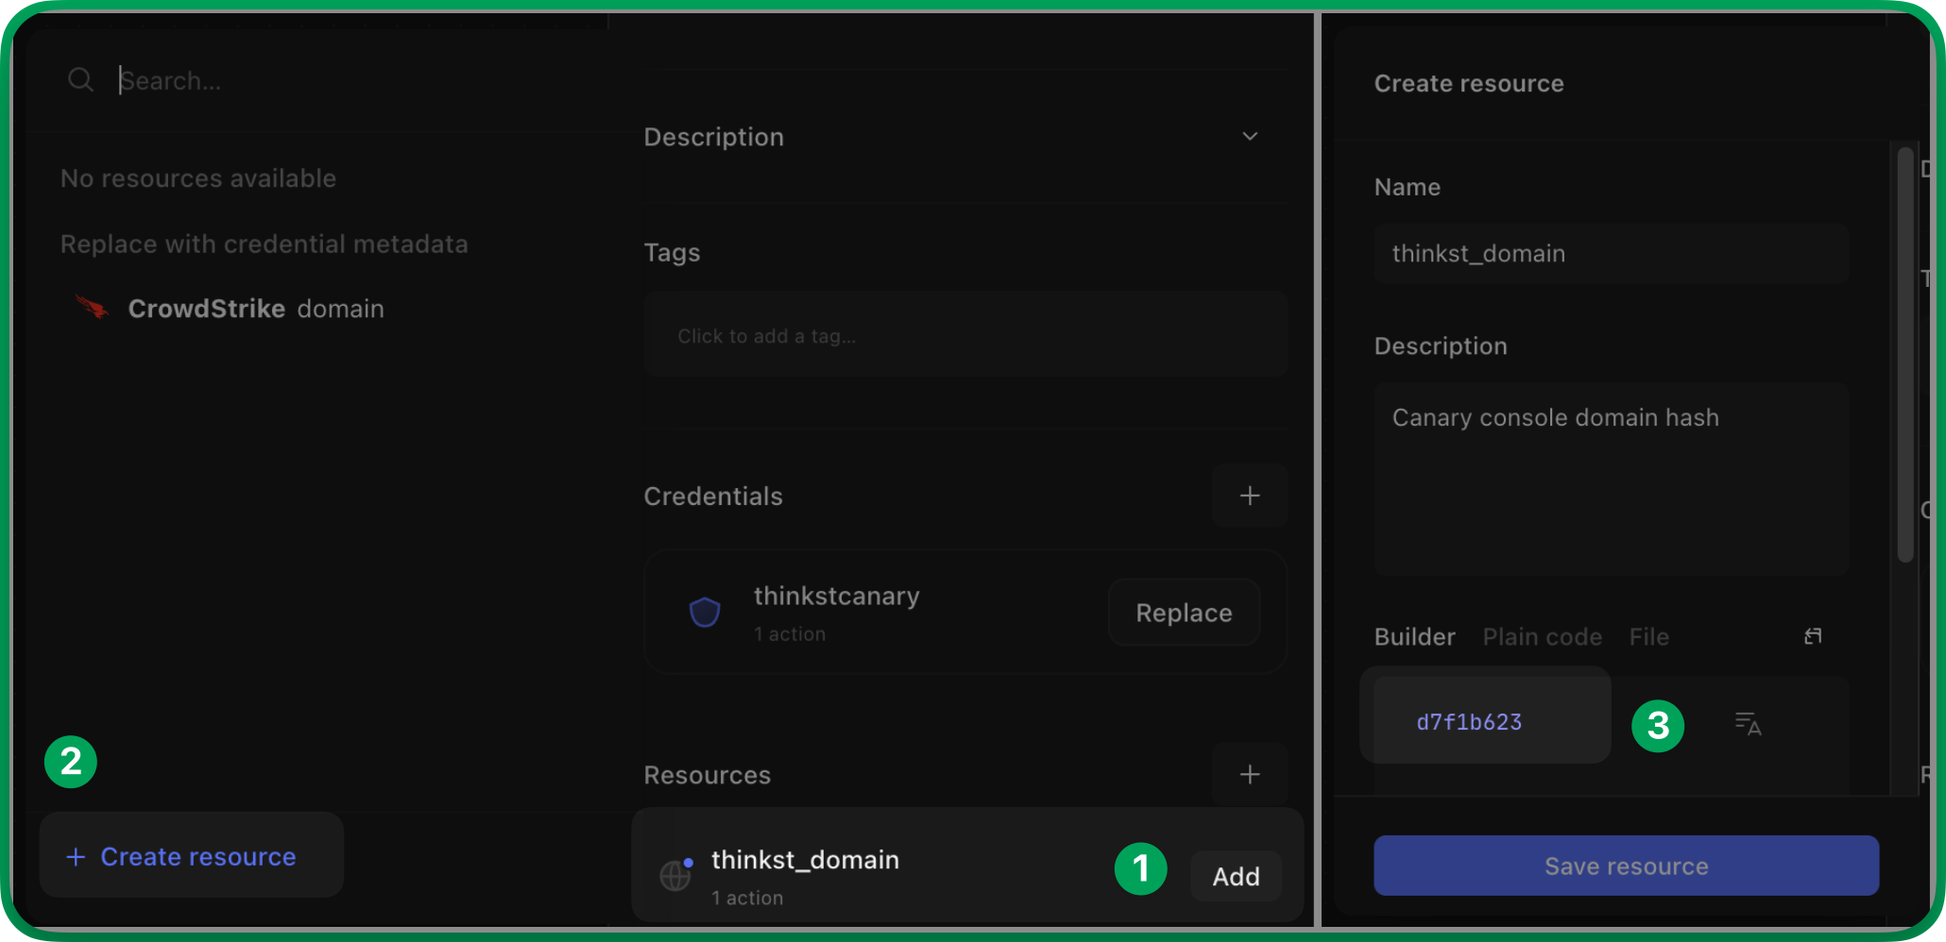The image size is (1946, 942).
Task: Click the search magnifier icon
Action: (x=80, y=80)
